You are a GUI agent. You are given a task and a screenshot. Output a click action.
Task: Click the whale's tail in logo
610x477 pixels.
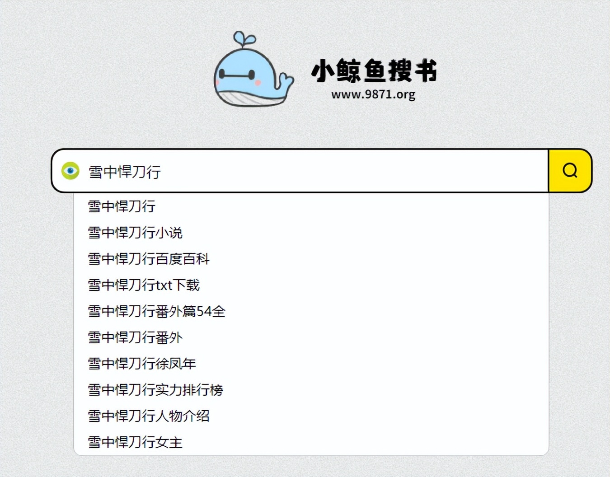tap(285, 82)
